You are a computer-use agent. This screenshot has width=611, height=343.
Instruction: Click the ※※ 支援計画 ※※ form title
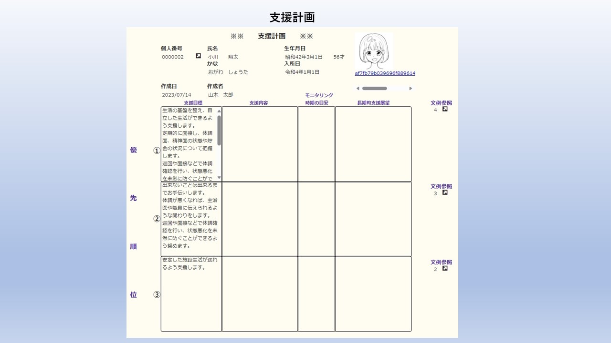pyautogui.click(x=272, y=36)
